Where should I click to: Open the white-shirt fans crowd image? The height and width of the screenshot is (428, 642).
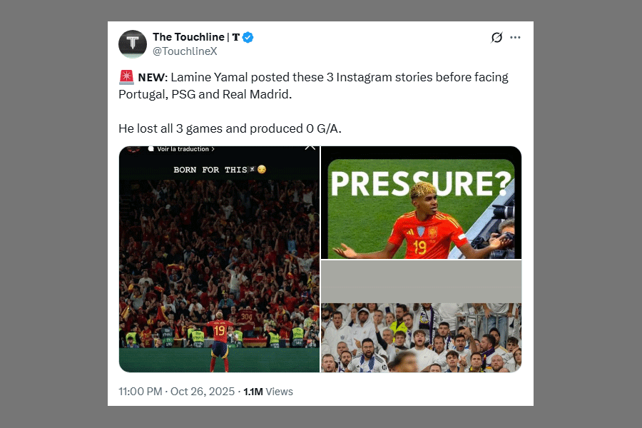pos(421,337)
